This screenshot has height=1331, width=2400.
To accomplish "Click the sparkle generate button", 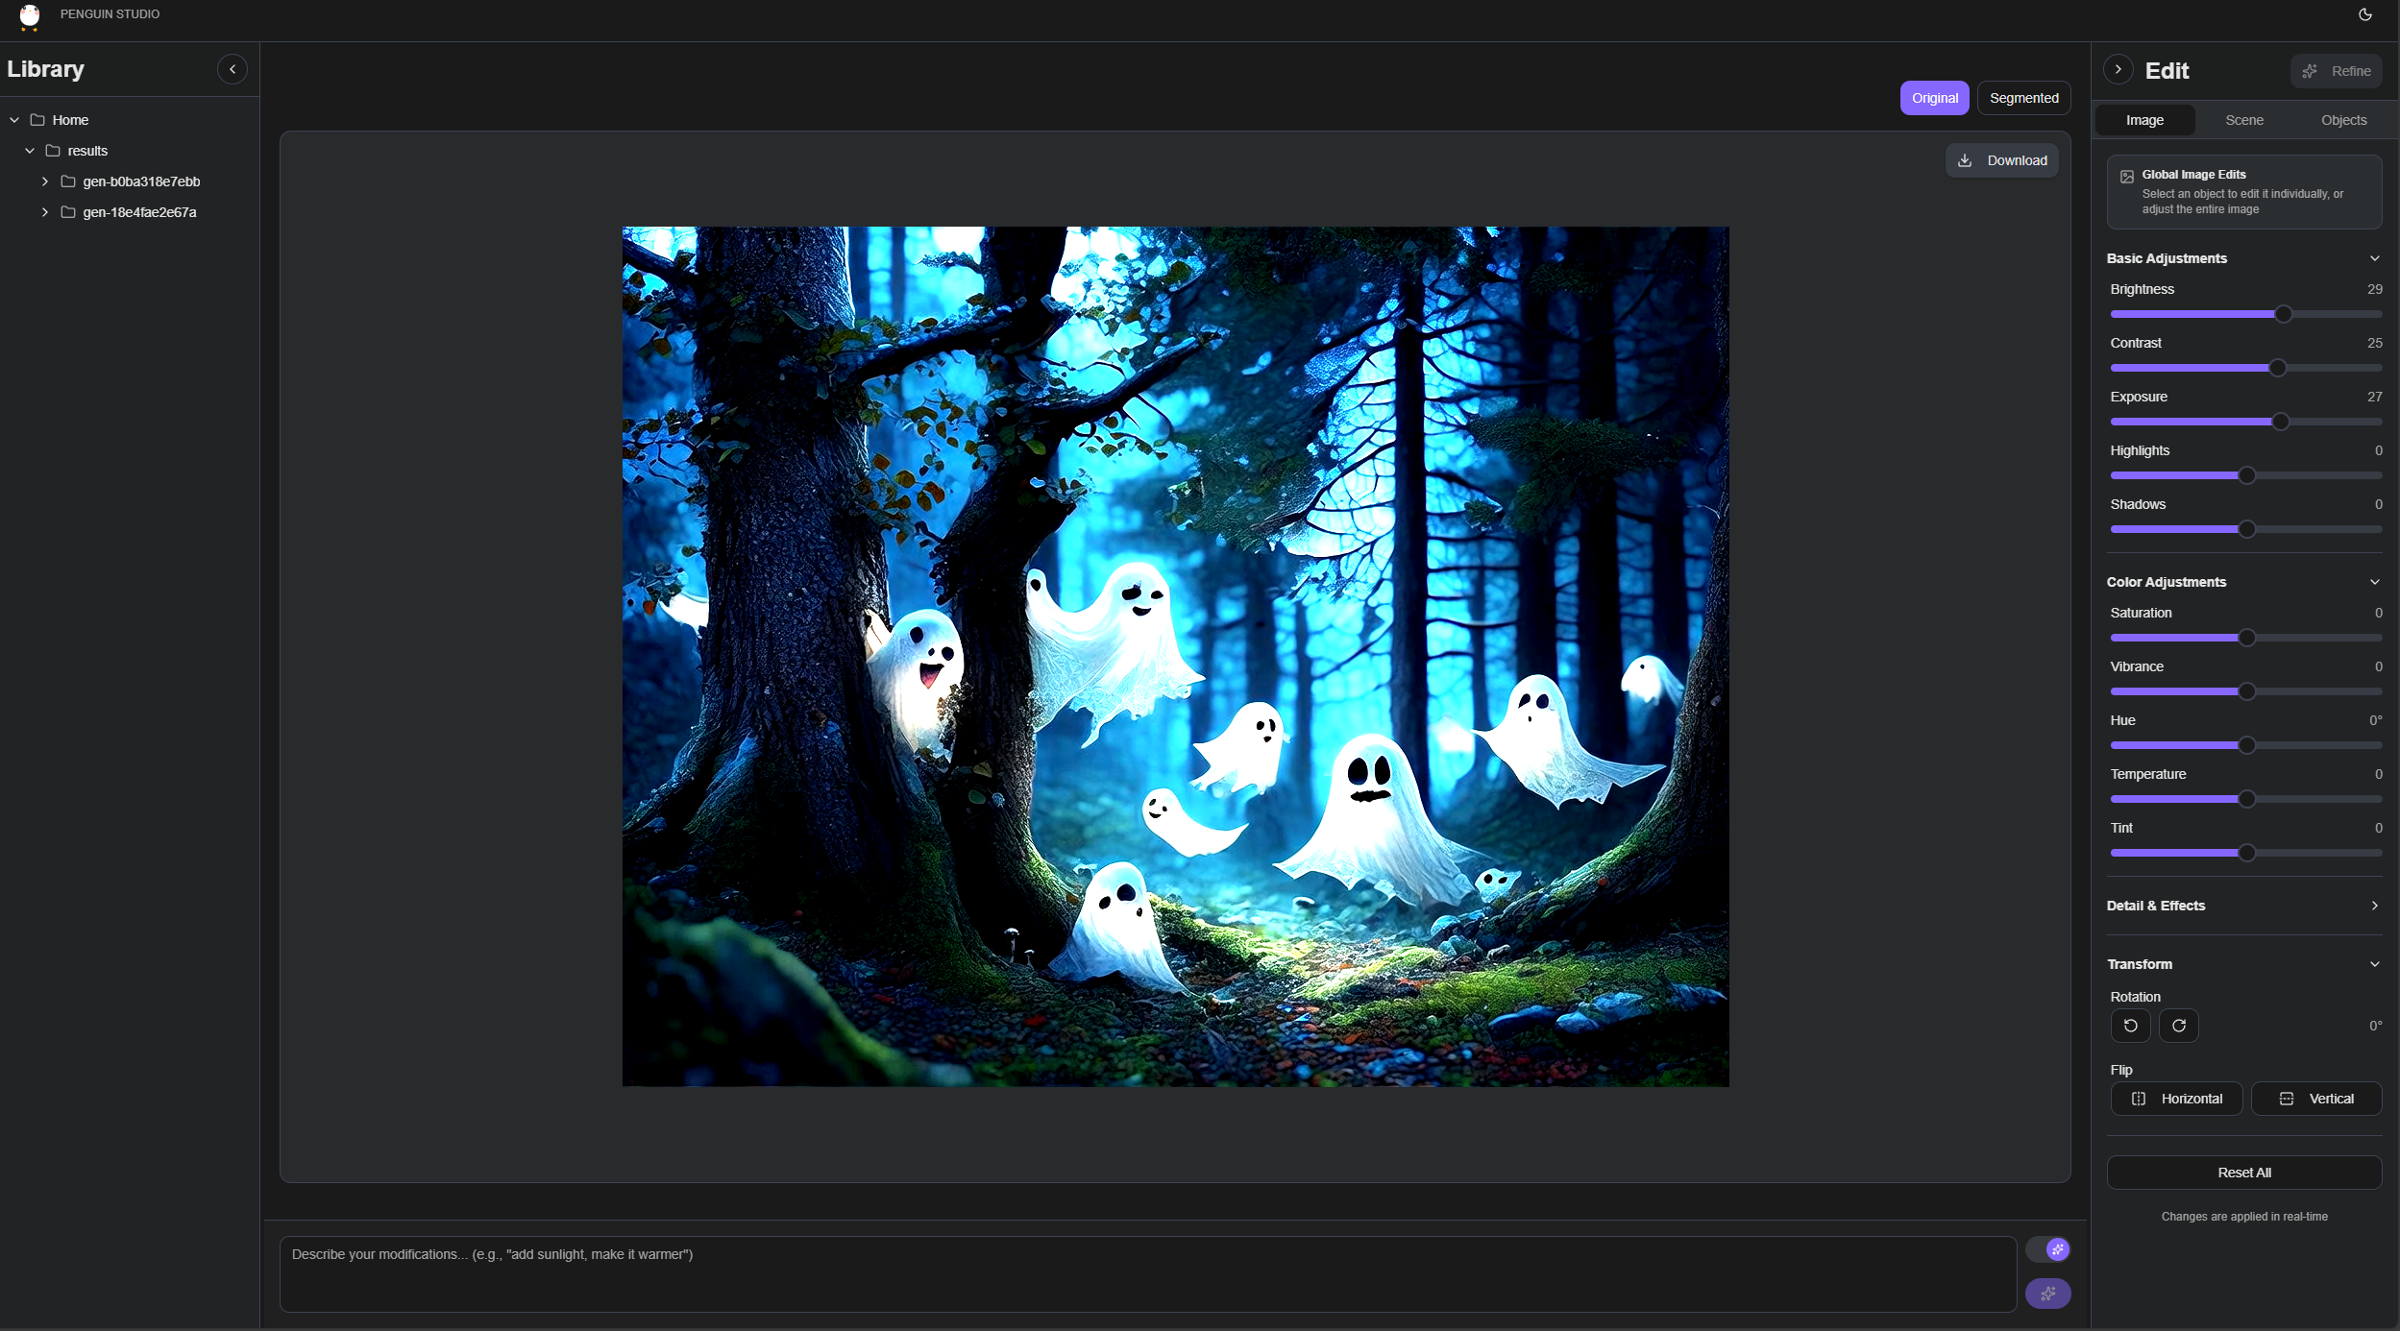I will tap(2047, 1294).
